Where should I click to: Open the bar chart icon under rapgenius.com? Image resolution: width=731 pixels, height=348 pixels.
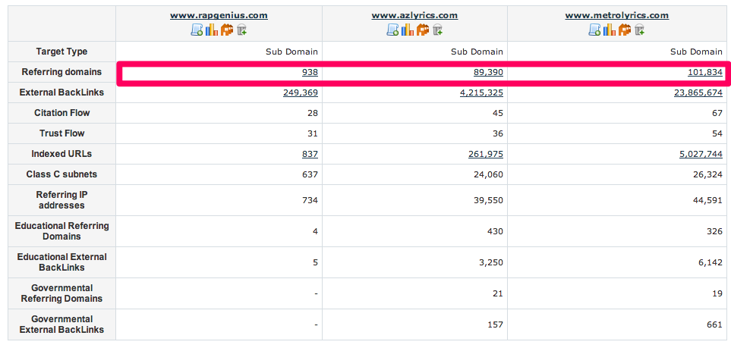pyautogui.click(x=212, y=30)
